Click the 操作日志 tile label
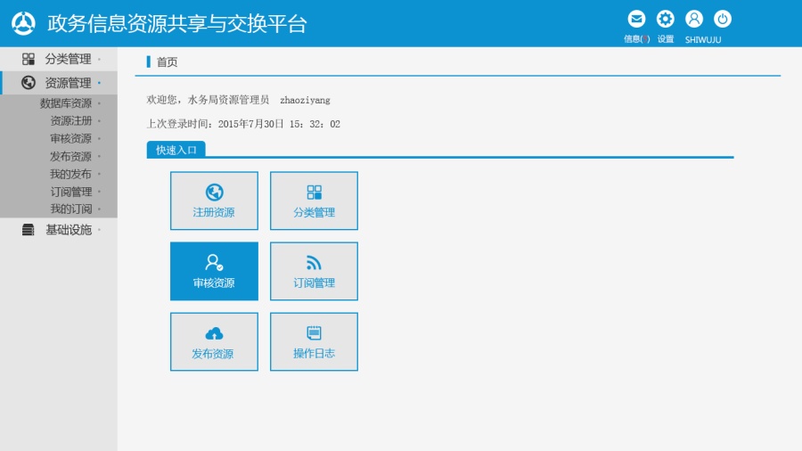Viewport: 802px width, 451px height. click(314, 353)
